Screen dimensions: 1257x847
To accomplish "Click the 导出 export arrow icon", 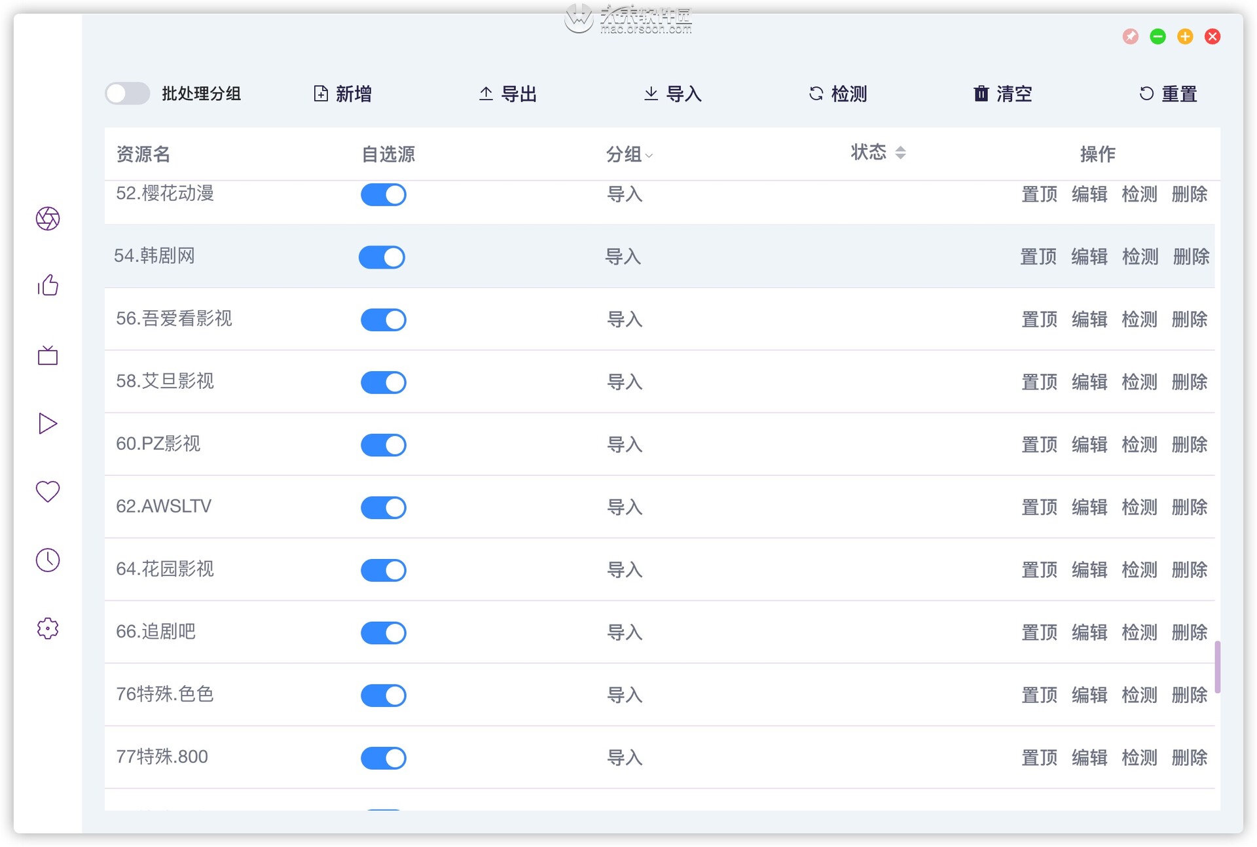I will pyautogui.click(x=485, y=93).
